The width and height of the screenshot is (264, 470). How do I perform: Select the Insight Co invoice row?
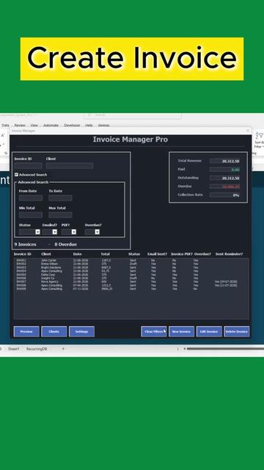[131, 278]
